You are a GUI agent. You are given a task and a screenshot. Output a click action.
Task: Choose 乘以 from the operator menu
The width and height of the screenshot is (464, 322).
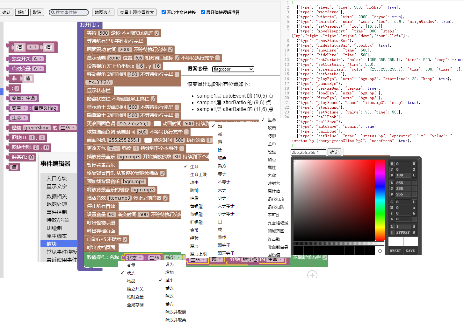pyautogui.click(x=170, y=288)
